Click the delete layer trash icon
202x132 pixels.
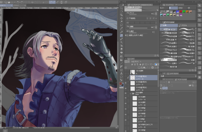(158, 68)
